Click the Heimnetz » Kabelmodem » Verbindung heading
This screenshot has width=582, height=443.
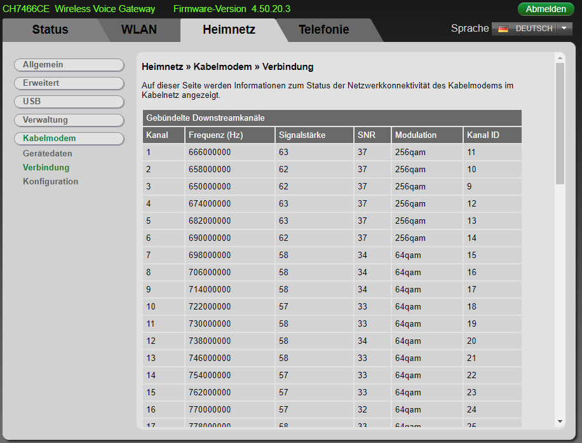point(227,67)
